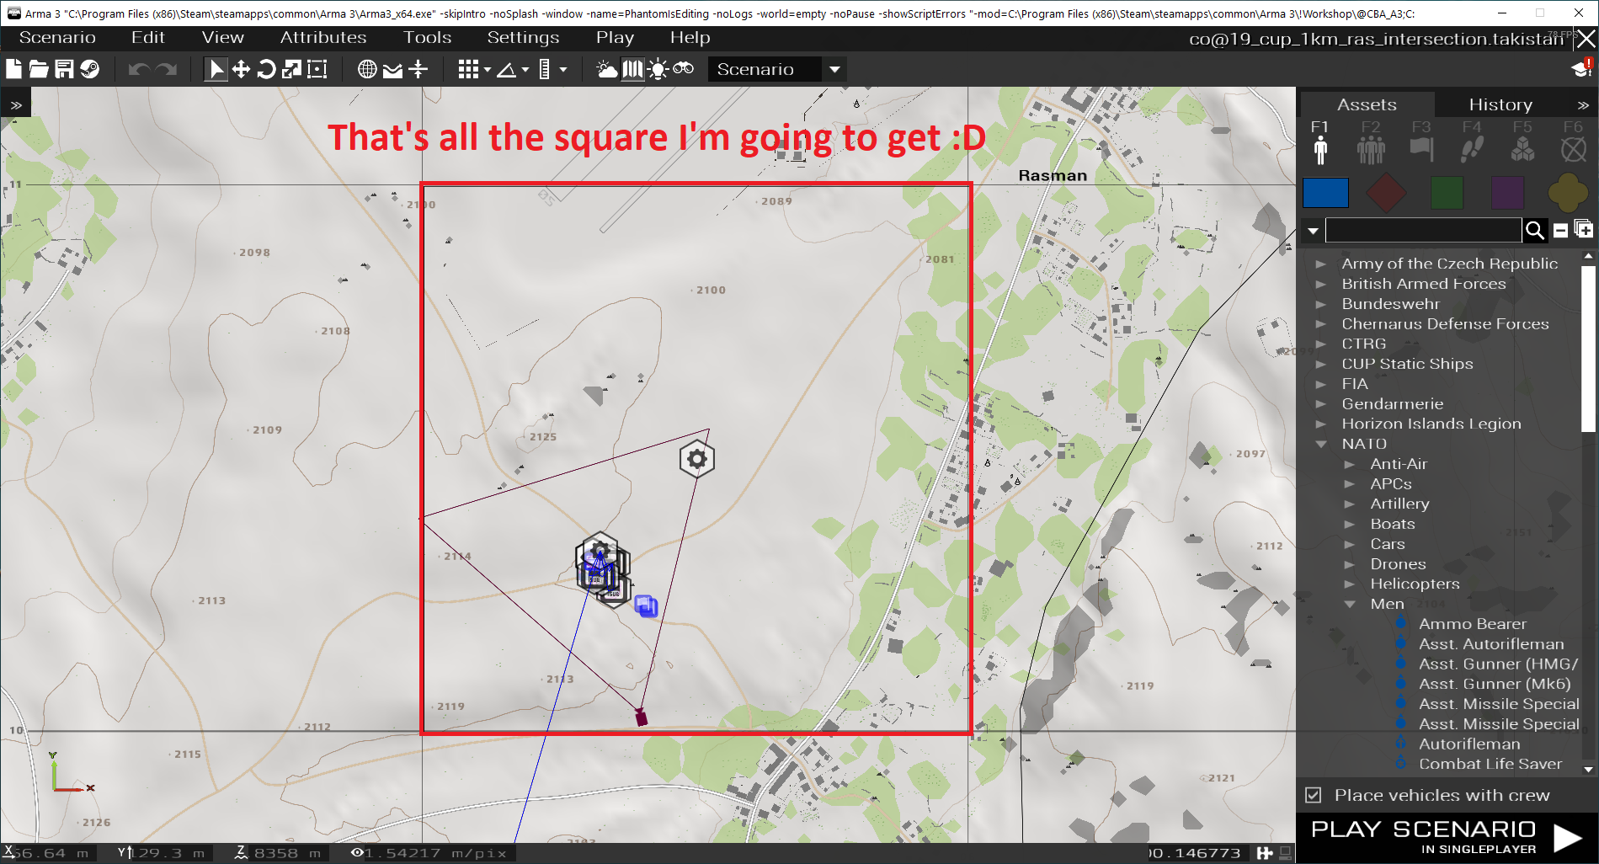Click the asset search input field
This screenshot has width=1599, height=864.
[x=1423, y=230]
